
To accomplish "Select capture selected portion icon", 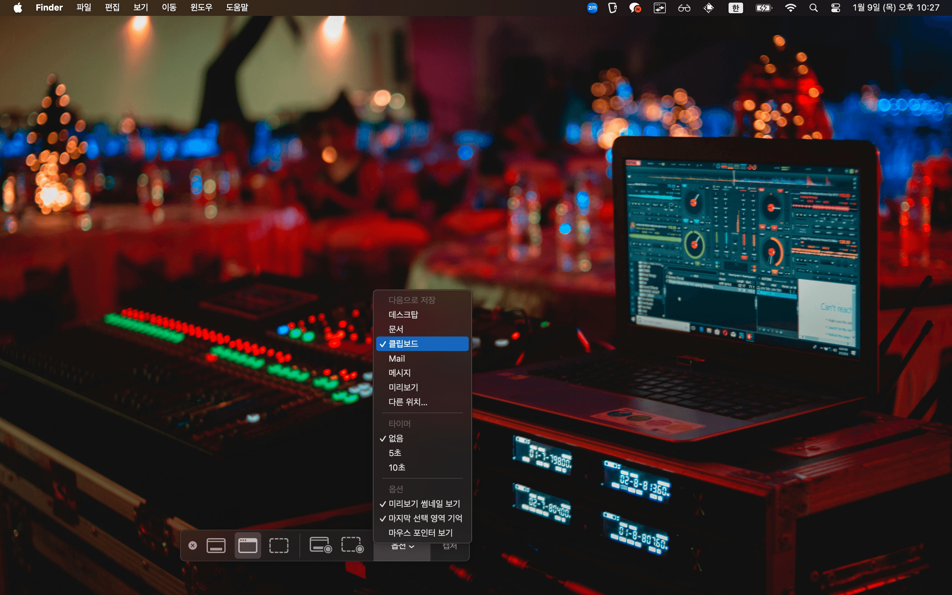I will [x=279, y=545].
